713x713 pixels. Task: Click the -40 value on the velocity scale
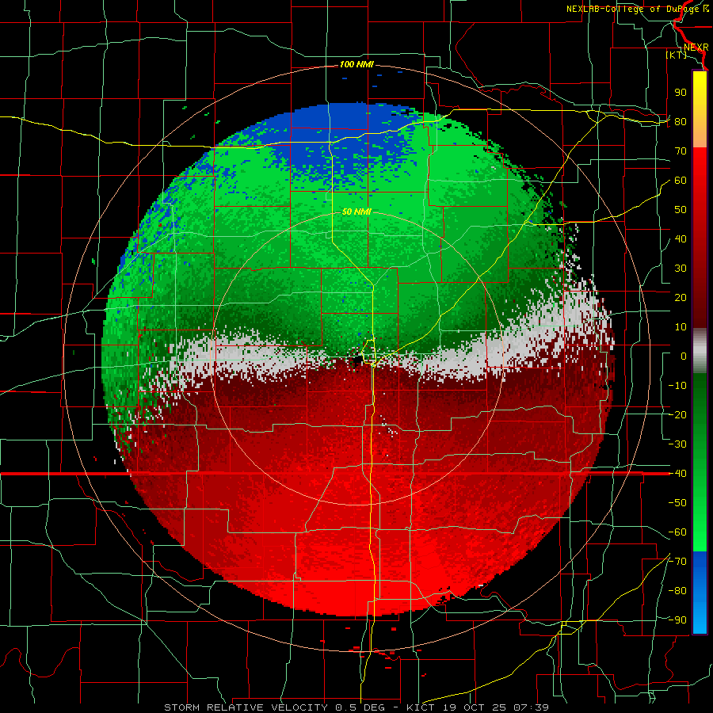point(677,474)
